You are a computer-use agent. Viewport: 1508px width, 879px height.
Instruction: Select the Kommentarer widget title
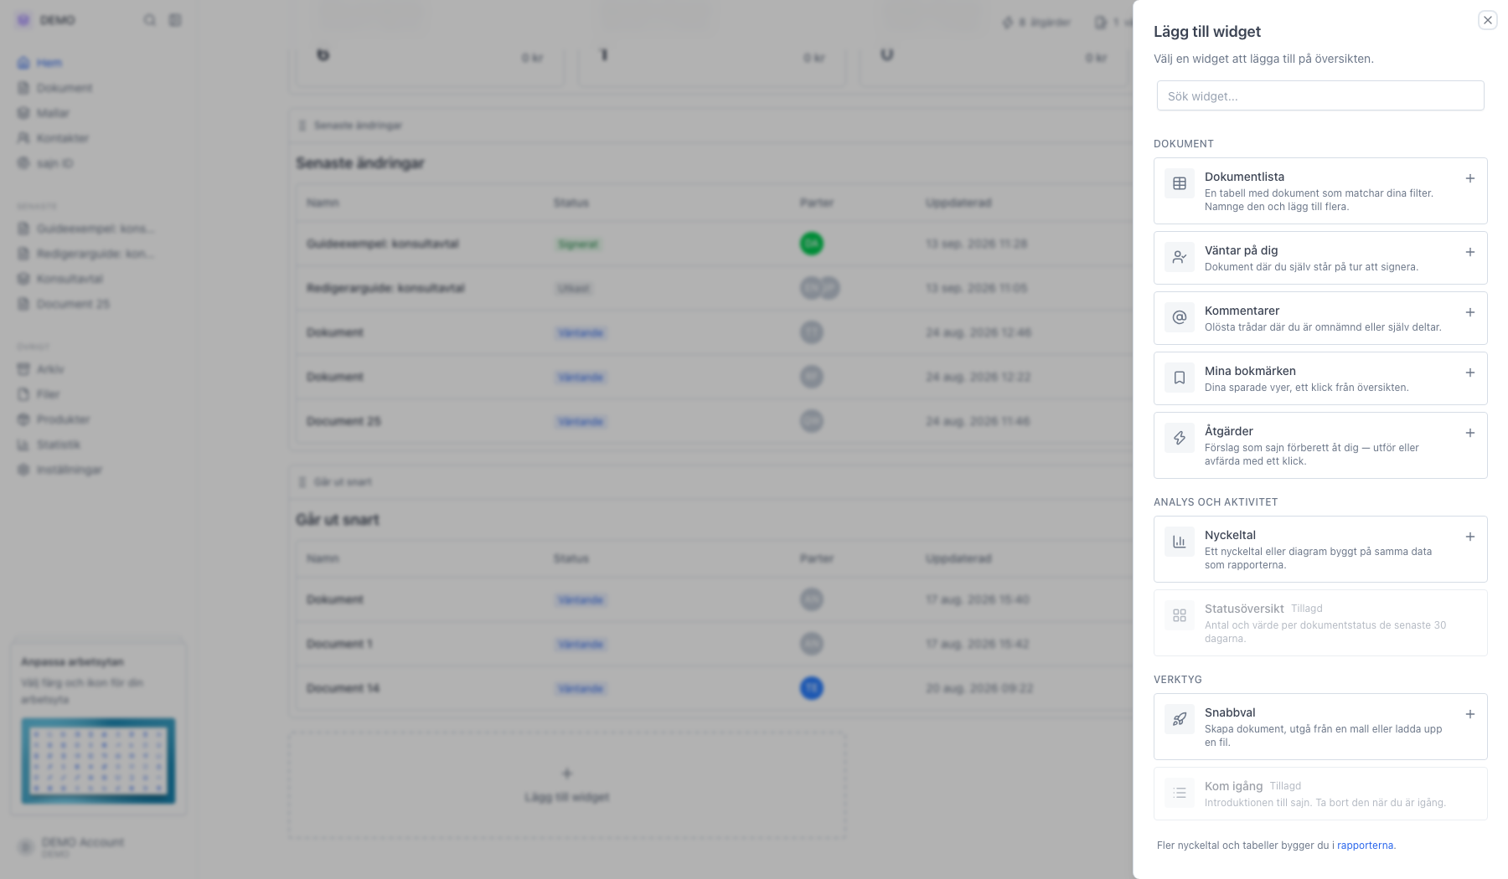click(x=1242, y=311)
